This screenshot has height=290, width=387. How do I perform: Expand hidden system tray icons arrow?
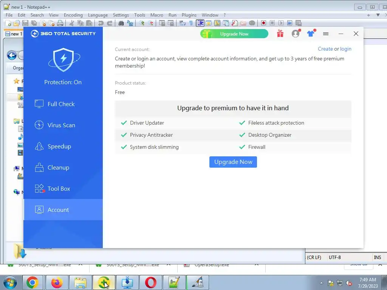pyautogui.click(x=321, y=283)
